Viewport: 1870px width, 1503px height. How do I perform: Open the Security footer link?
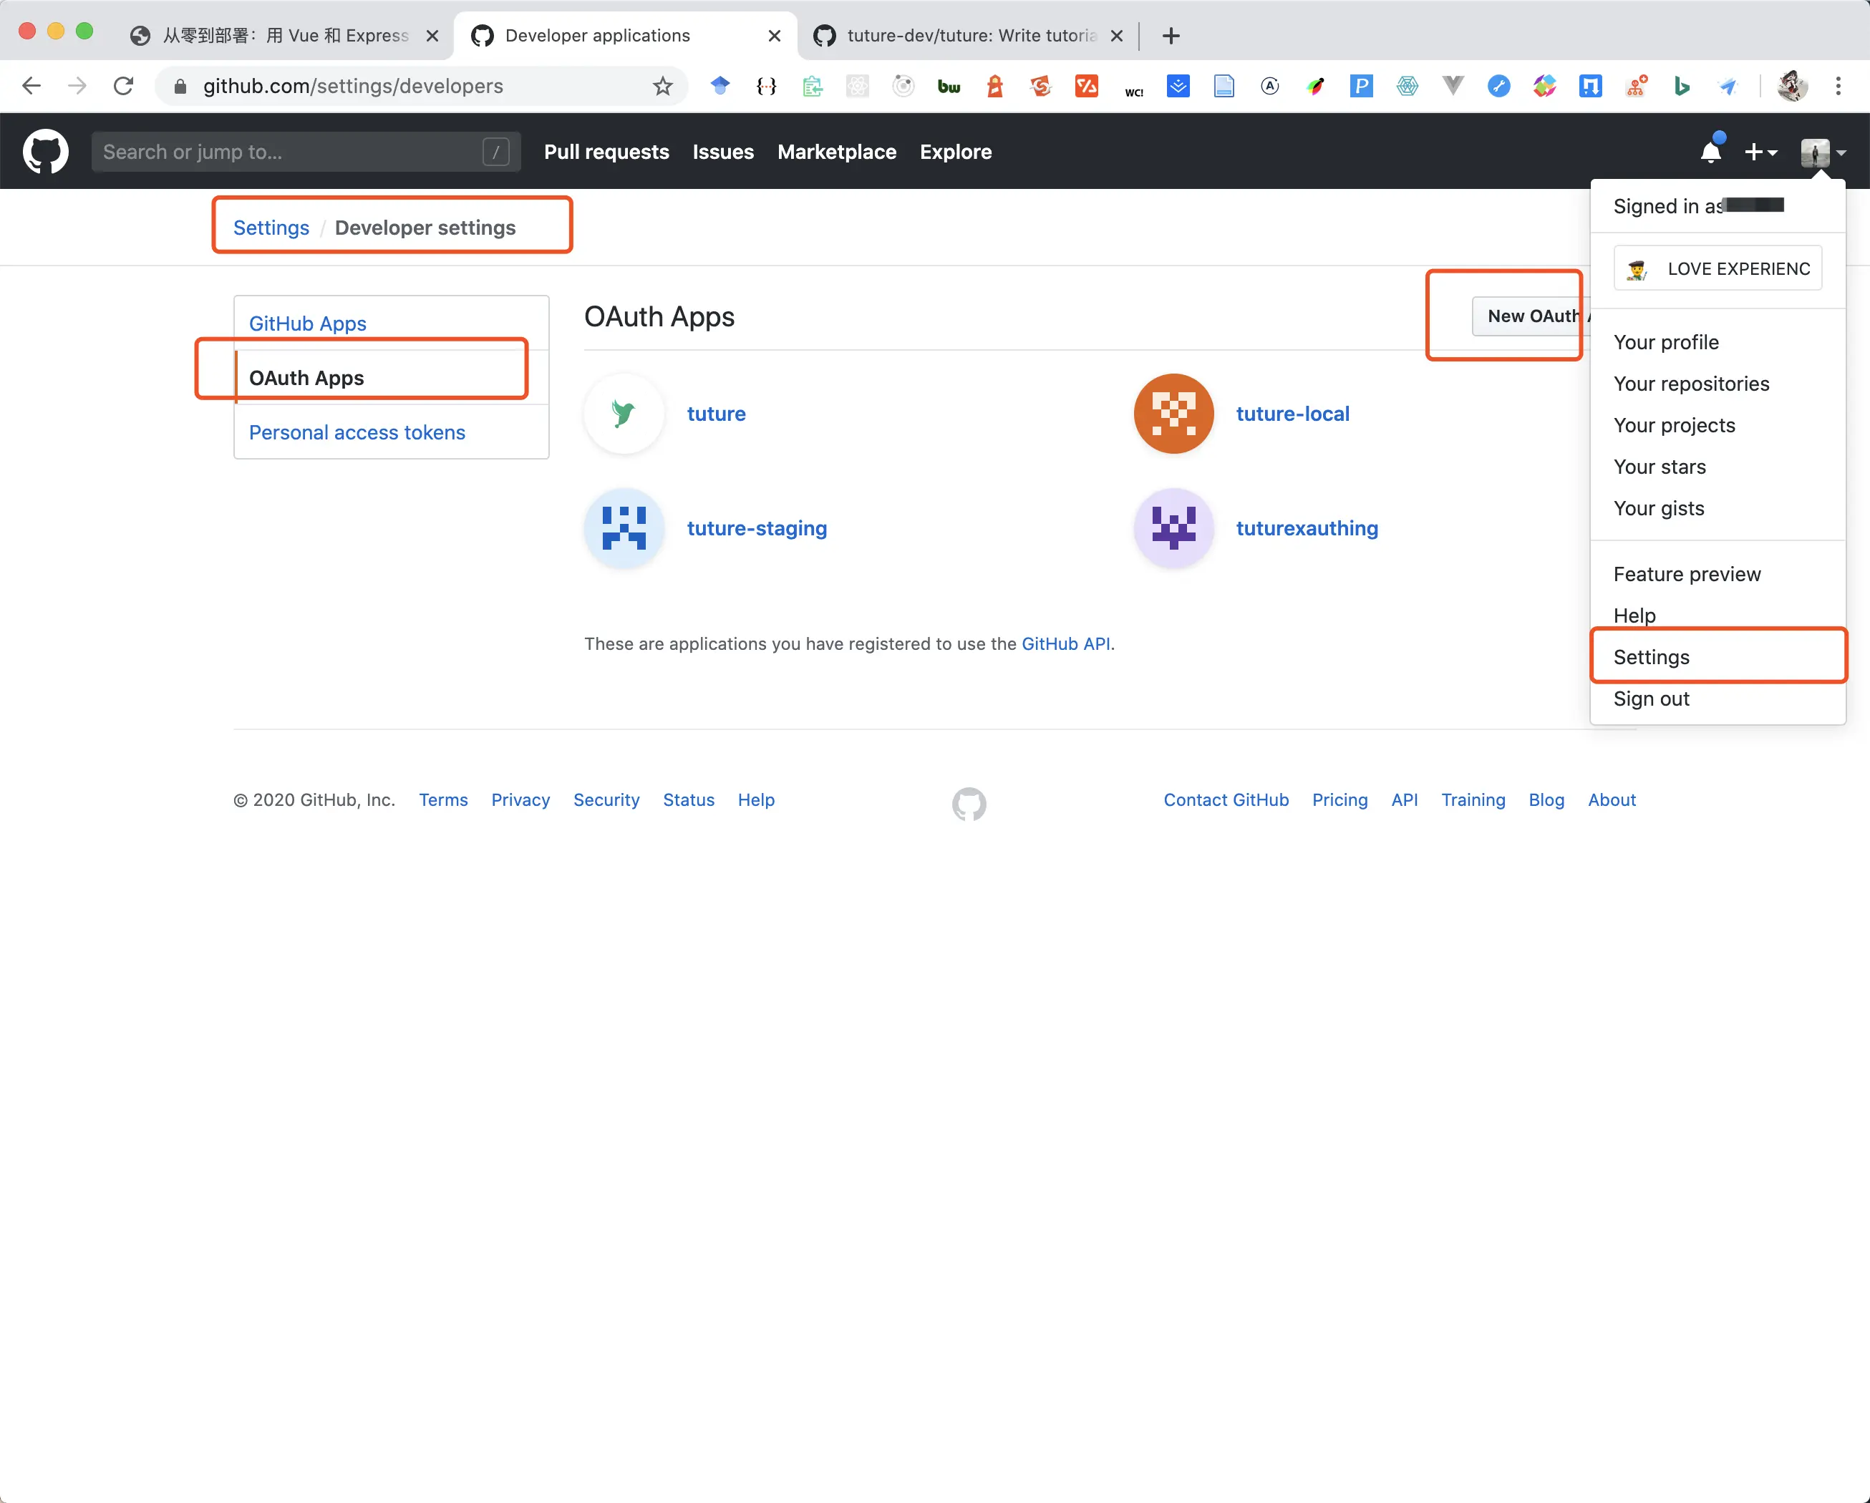point(606,799)
